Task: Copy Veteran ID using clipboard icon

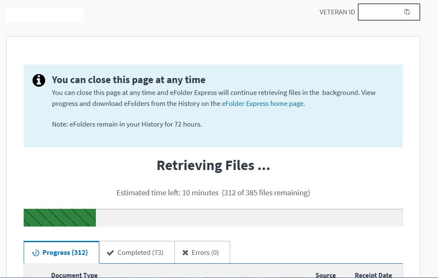Action: (407, 12)
